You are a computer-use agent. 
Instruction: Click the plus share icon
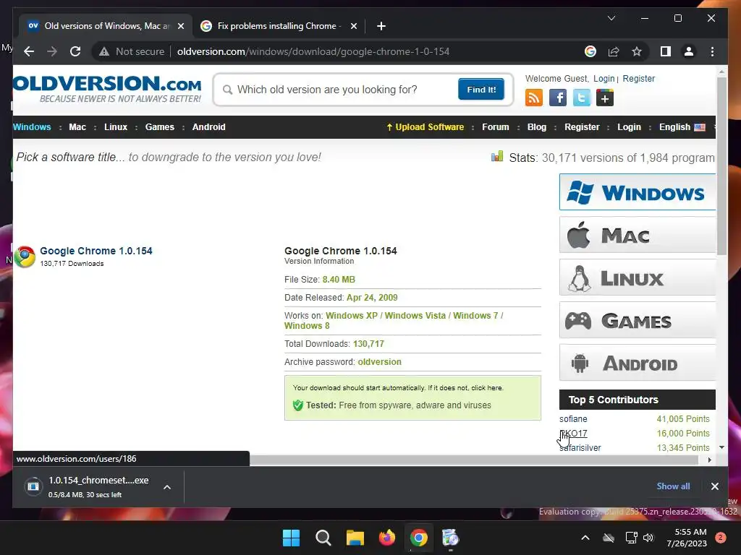[x=605, y=98]
